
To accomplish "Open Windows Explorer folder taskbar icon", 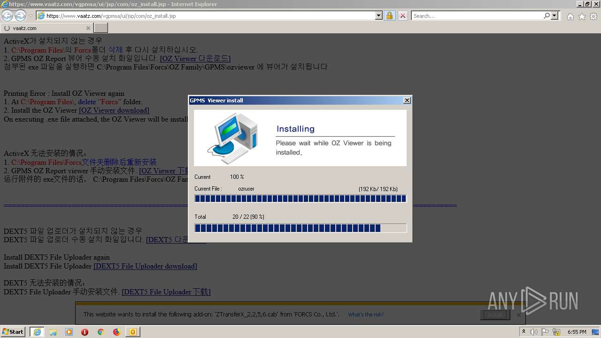I will pyautogui.click(x=53, y=332).
